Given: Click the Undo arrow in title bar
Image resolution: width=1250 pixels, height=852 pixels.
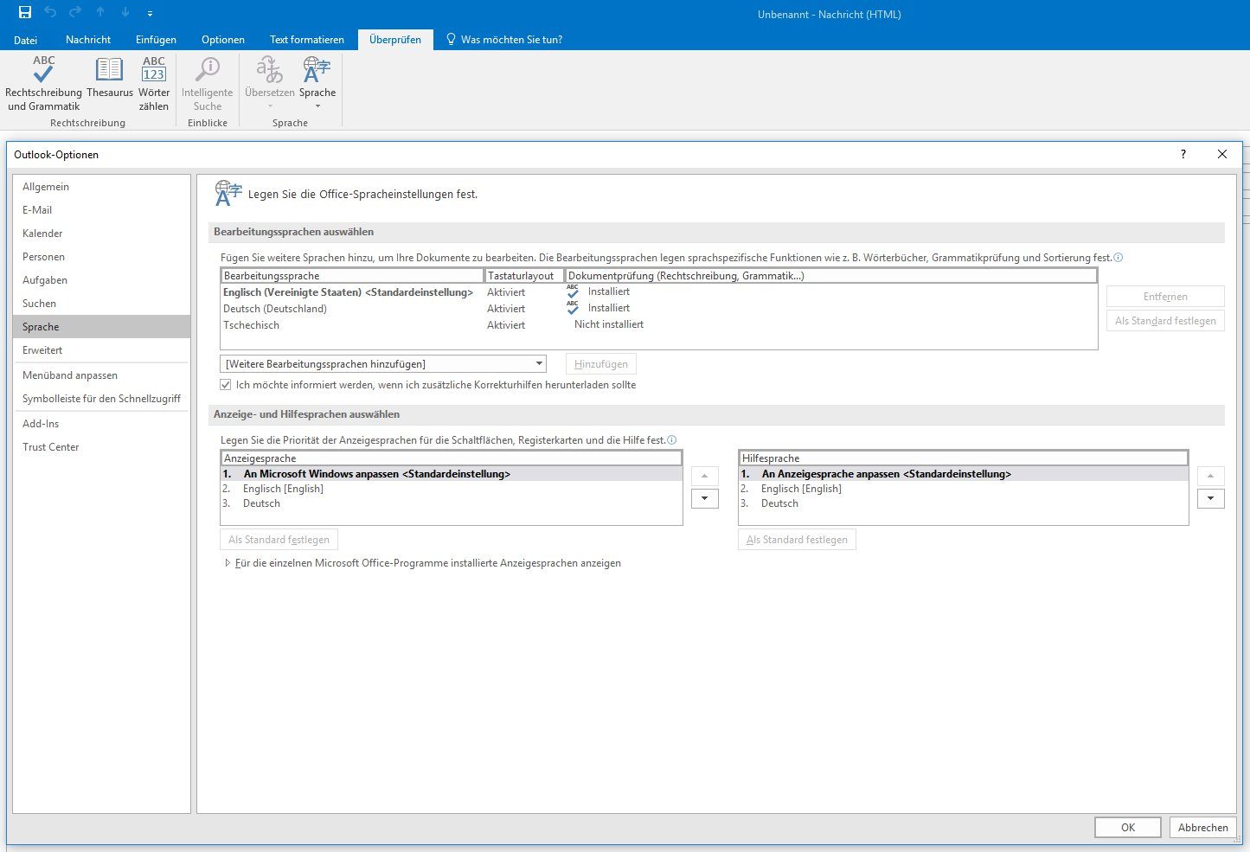Looking at the screenshot, I should pos(50,12).
